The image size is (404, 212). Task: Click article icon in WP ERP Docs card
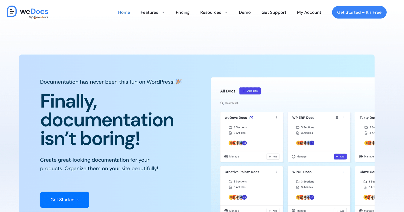pyautogui.click(x=298, y=133)
